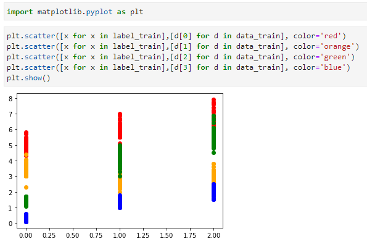Click the x-axis tick label 1.25
Viewport: 367px width, 247px height.
coord(143,235)
